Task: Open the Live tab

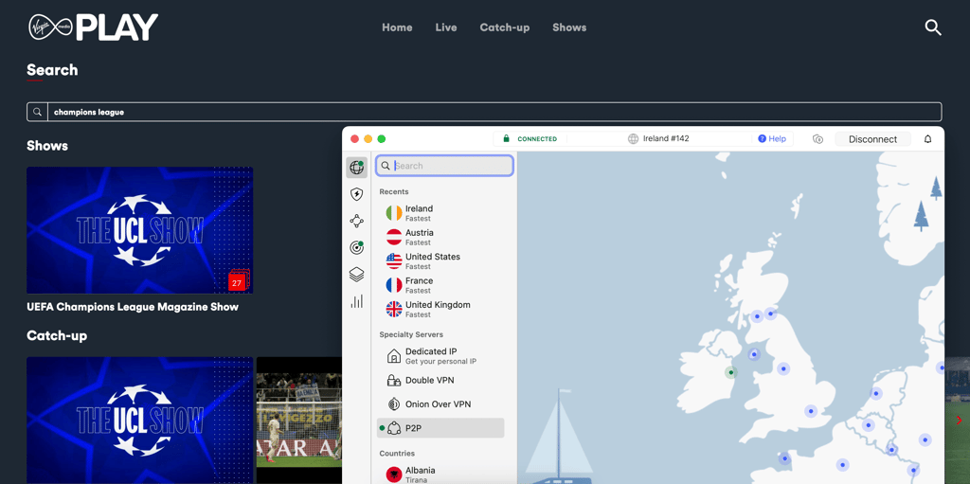Action: click(x=446, y=27)
